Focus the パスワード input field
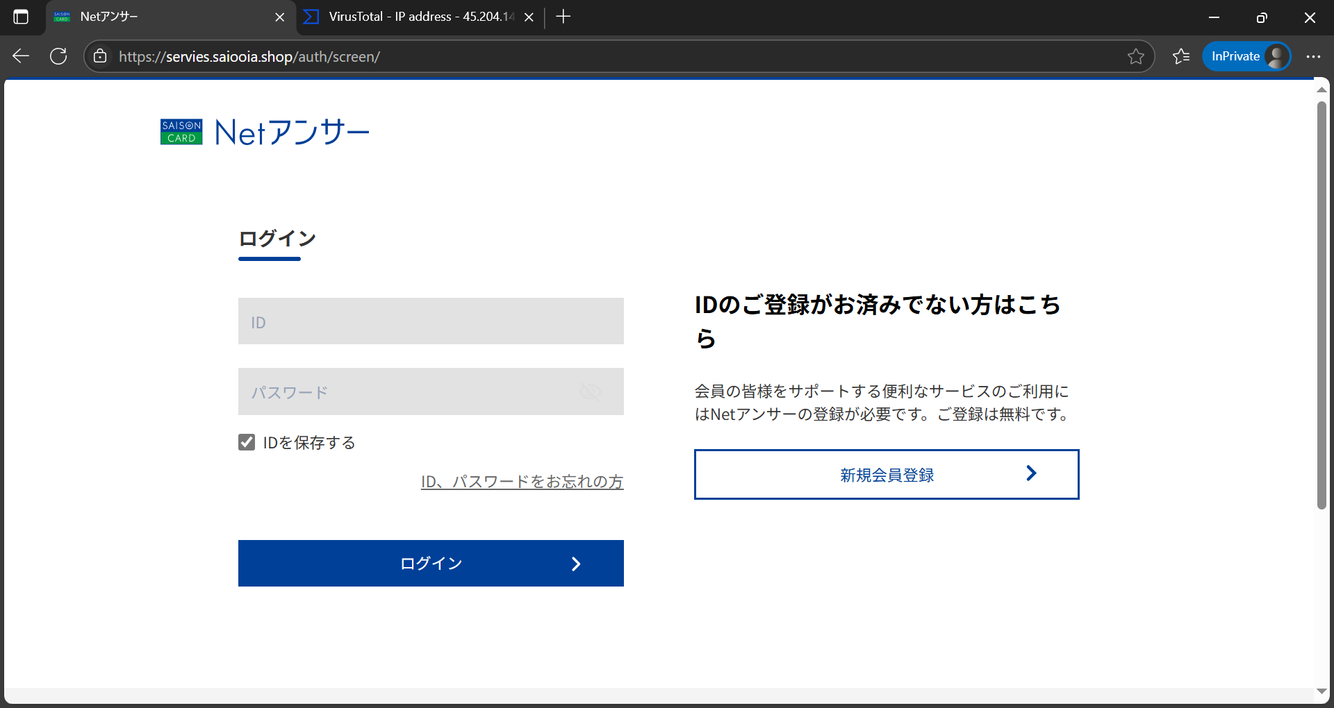This screenshot has height=708, width=1334. 431,391
